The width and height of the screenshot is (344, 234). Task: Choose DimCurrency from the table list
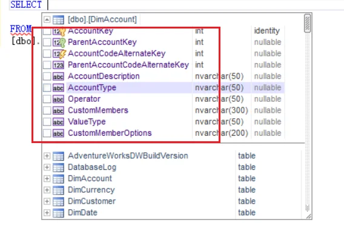coord(91,190)
